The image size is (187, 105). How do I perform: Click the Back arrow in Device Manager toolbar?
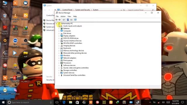pos(56,20)
